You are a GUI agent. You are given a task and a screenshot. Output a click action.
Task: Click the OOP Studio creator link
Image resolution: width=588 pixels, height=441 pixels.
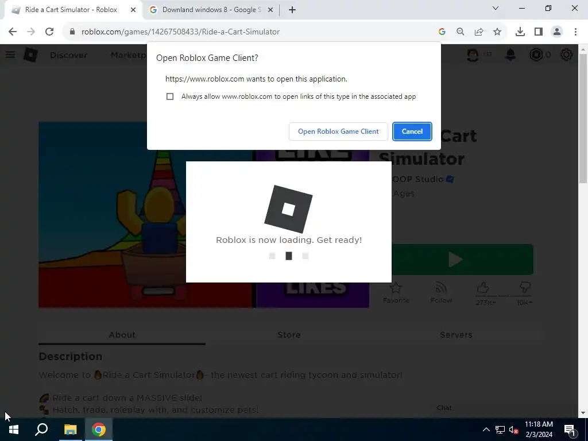pos(418,179)
